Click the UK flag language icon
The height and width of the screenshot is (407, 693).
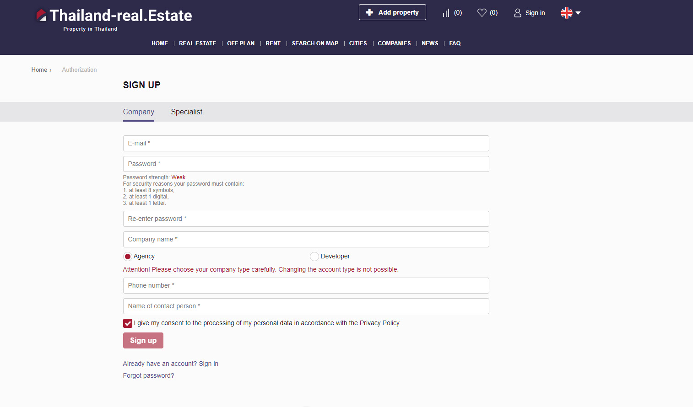[x=566, y=13]
